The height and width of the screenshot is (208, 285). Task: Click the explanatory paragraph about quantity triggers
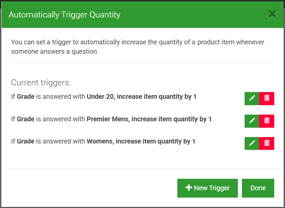[x=138, y=47]
